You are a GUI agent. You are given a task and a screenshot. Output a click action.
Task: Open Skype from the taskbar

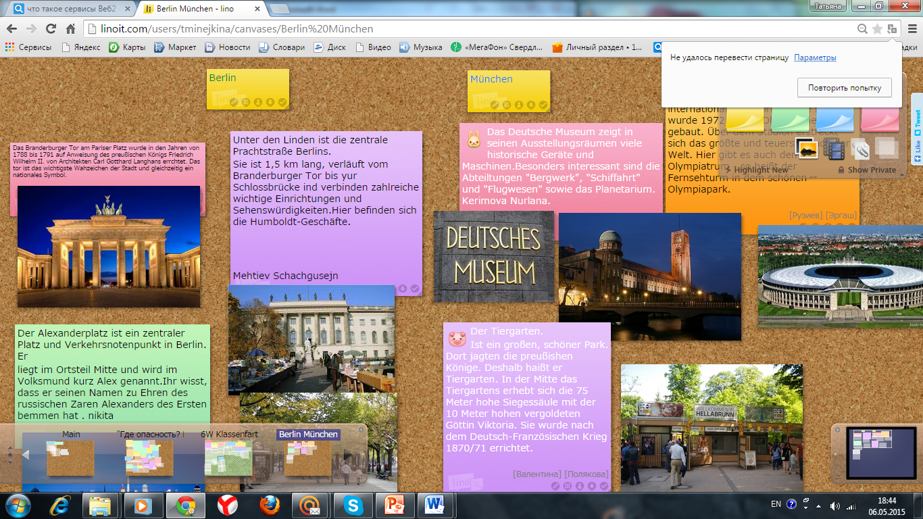point(353,505)
